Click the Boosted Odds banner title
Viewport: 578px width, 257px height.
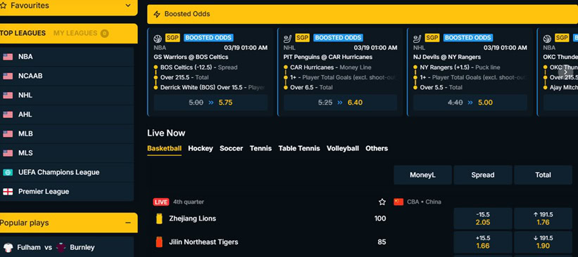pos(187,14)
